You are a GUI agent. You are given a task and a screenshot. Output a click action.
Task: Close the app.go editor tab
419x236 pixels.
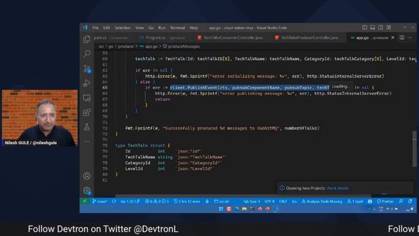point(393,37)
